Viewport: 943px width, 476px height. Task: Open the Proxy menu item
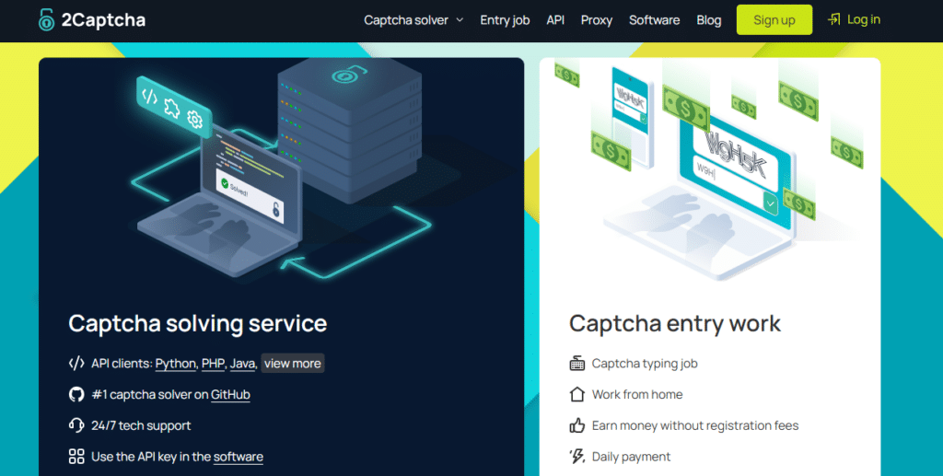pos(597,20)
